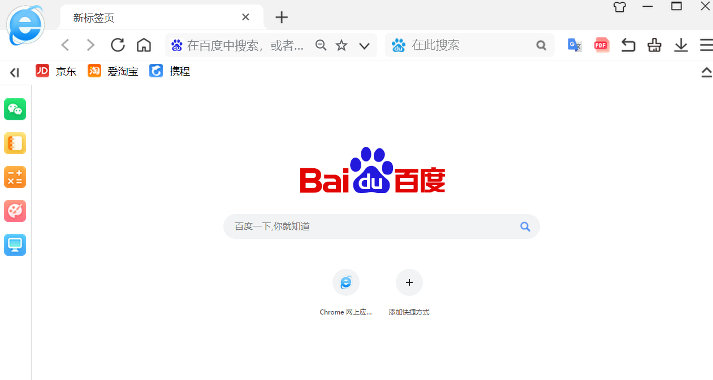Open the notebook sidebar app

(15, 143)
